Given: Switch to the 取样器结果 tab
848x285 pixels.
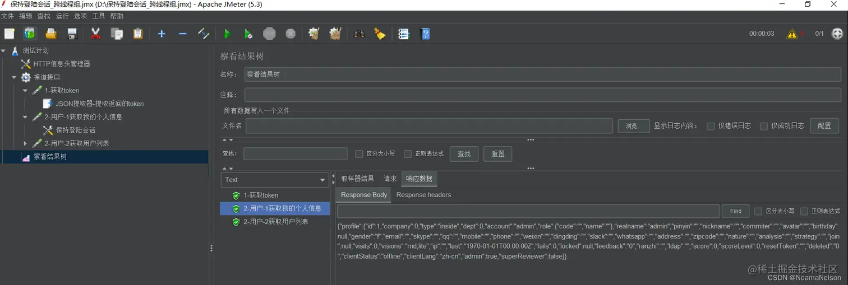Looking at the screenshot, I should click(357, 179).
